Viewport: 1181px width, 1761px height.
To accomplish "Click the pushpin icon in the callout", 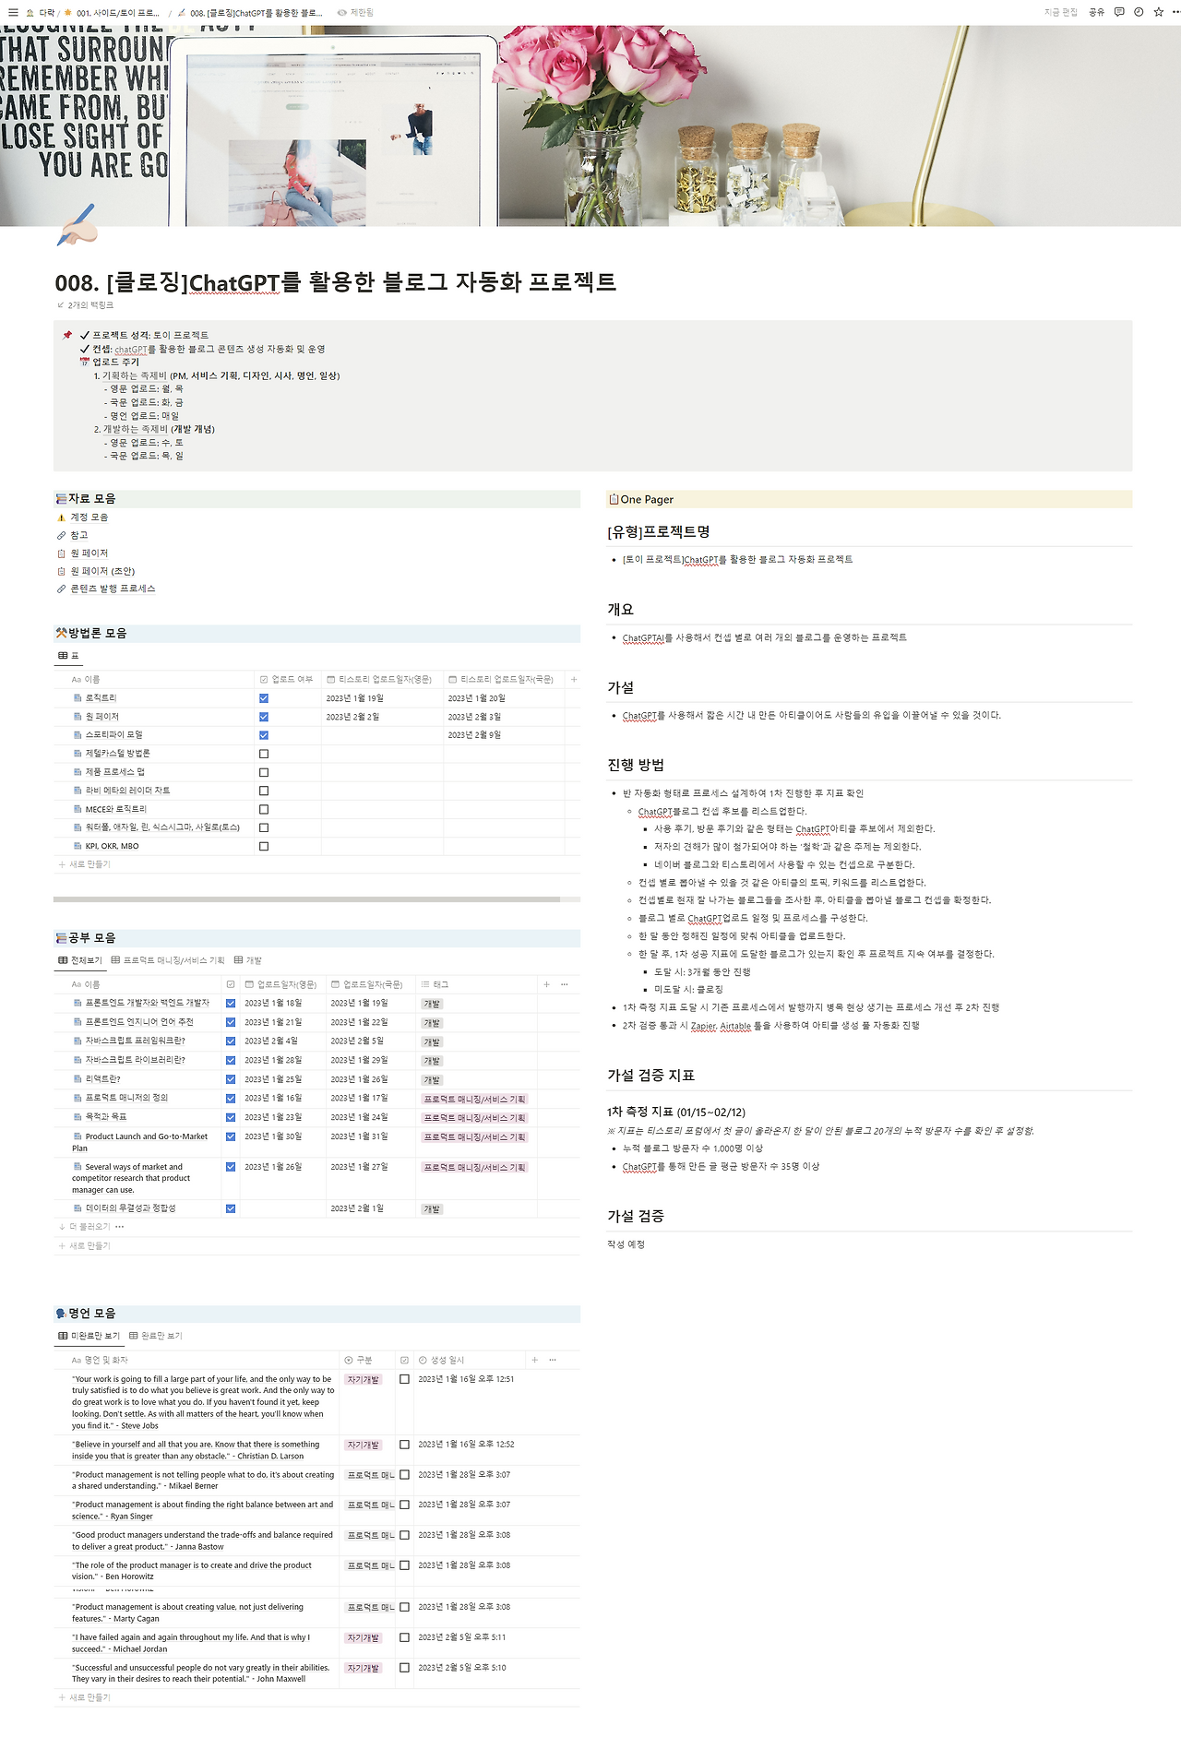I will 67,335.
